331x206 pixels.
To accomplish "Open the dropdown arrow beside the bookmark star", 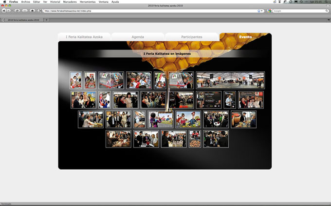I will click(262, 11).
